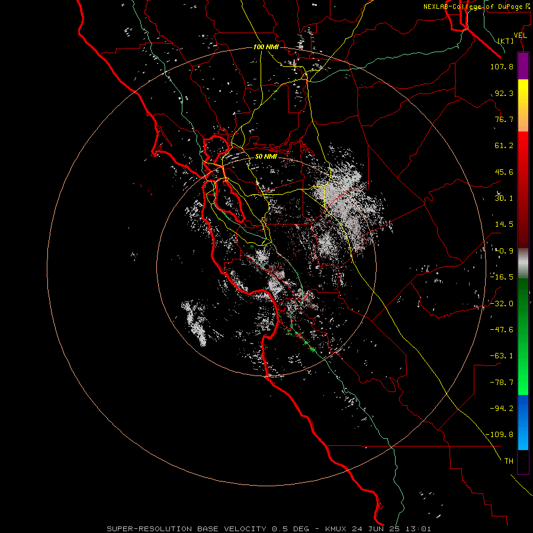Click the 92.3 legend value
This screenshot has width=533, height=533.
coord(504,93)
